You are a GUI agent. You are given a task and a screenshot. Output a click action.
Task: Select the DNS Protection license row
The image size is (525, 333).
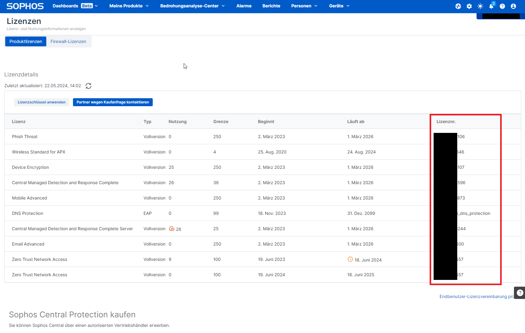(263, 213)
